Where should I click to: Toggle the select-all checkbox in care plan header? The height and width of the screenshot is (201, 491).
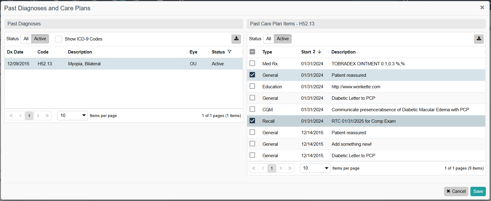252,52
